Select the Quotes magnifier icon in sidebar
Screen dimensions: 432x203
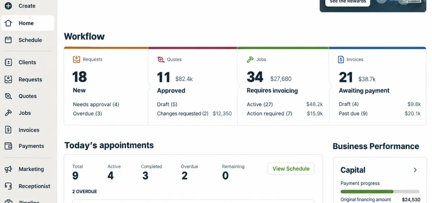click(8, 96)
